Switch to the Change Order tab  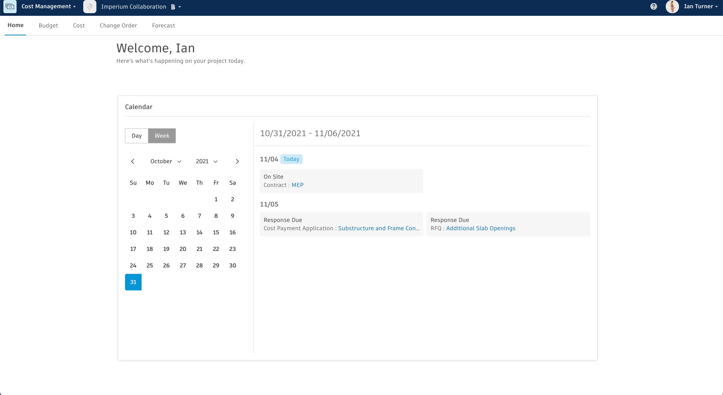click(118, 26)
